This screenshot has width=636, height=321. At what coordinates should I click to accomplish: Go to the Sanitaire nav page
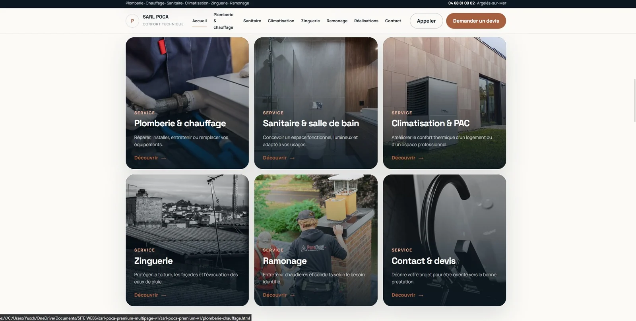[x=252, y=21]
